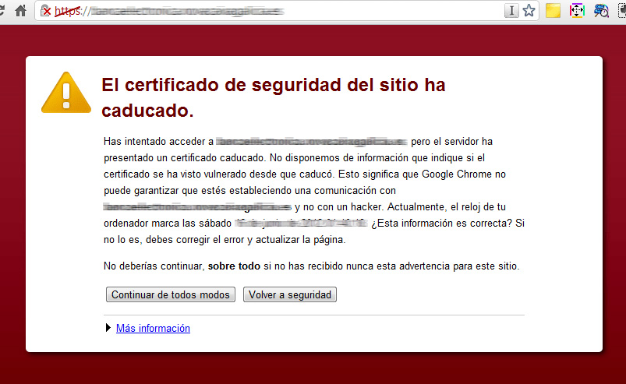This screenshot has height=384, width=626.
Task: Open the monitor search extension icon
Action: click(601, 11)
